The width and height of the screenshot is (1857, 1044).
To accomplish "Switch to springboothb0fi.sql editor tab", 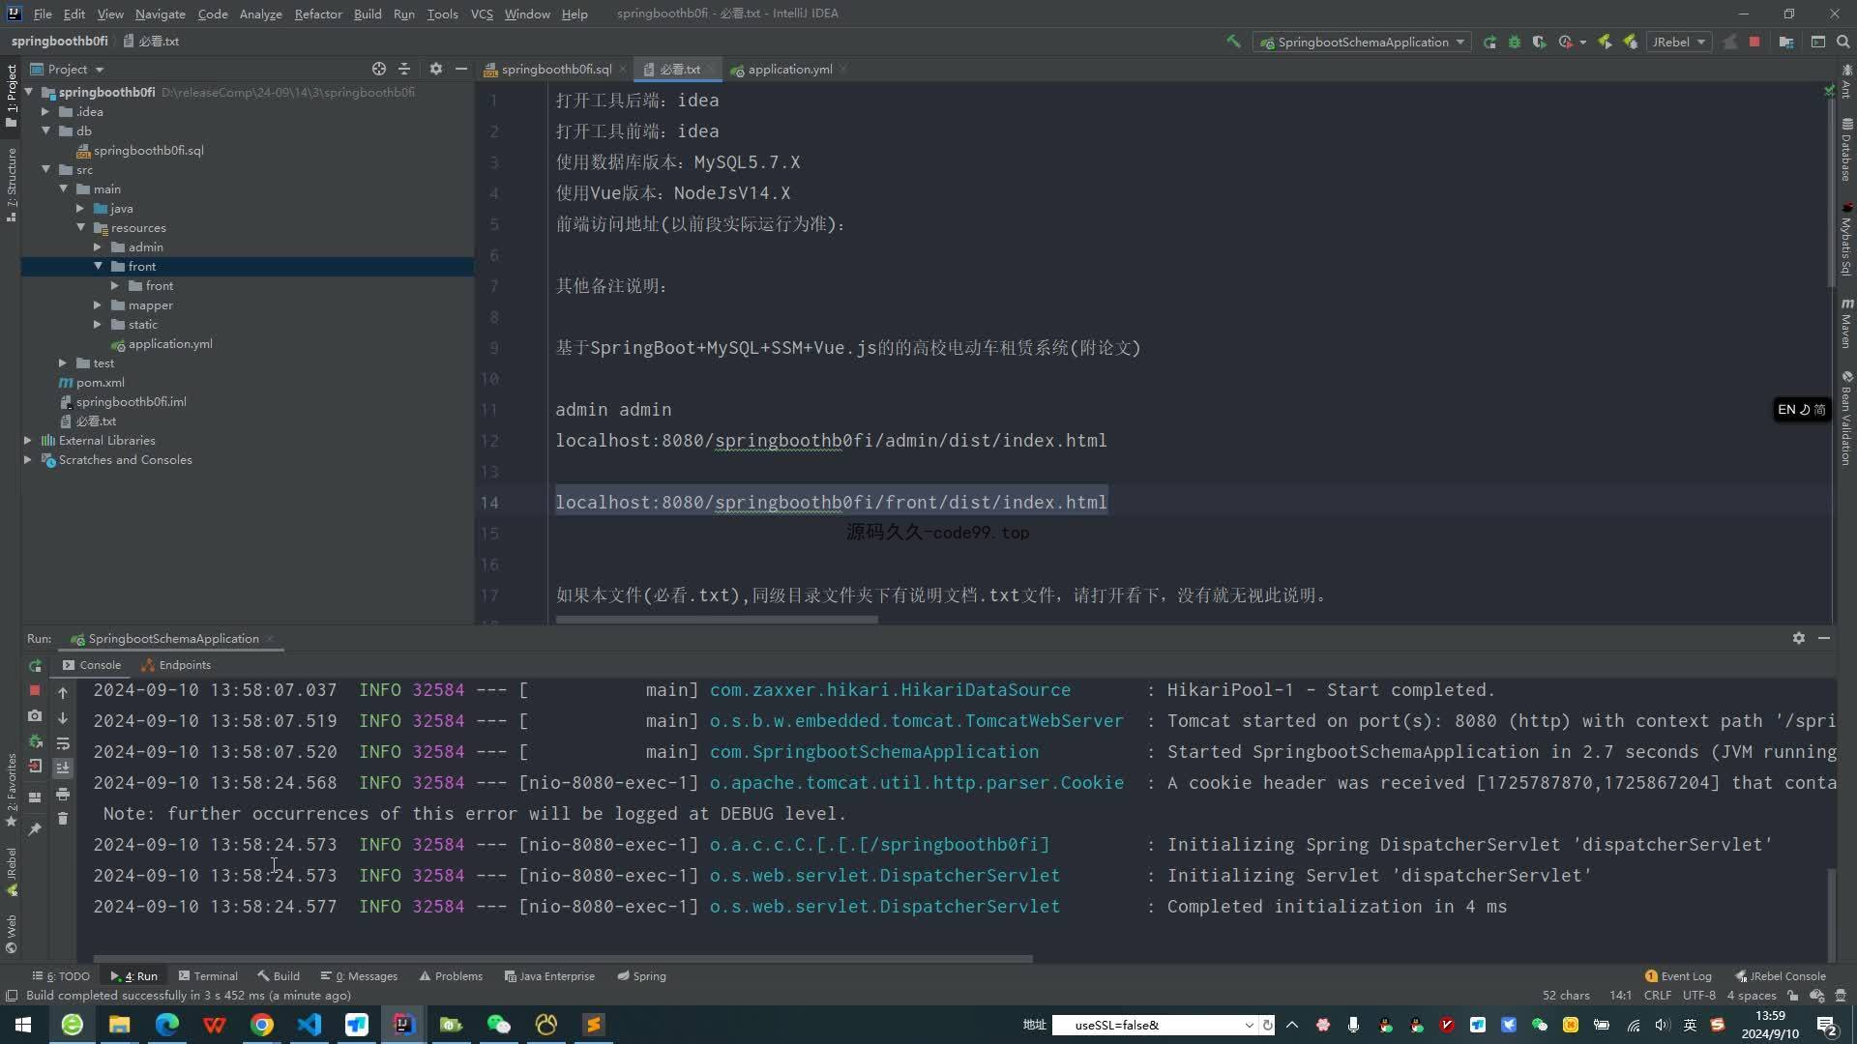I will click(556, 69).
